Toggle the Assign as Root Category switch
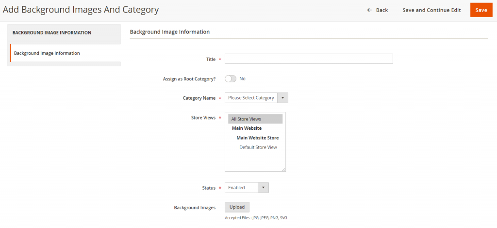This screenshot has width=497, height=228. click(230, 78)
